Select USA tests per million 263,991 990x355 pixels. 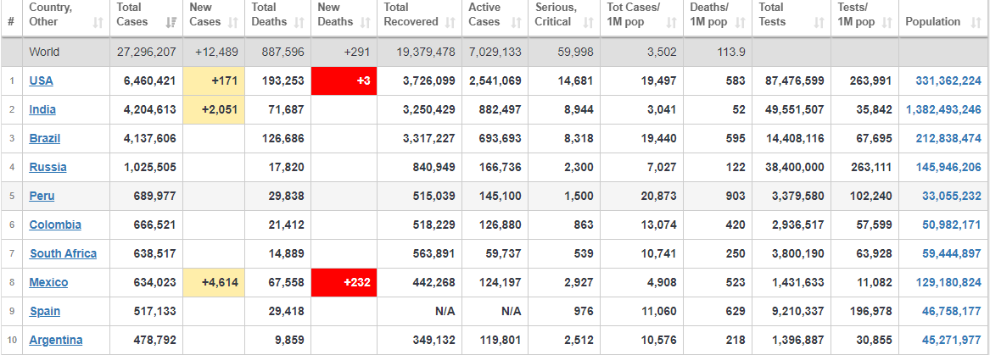[870, 80]
